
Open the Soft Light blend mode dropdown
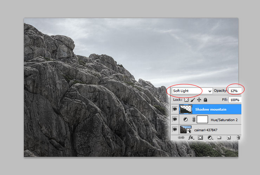[x=192, y=91]
